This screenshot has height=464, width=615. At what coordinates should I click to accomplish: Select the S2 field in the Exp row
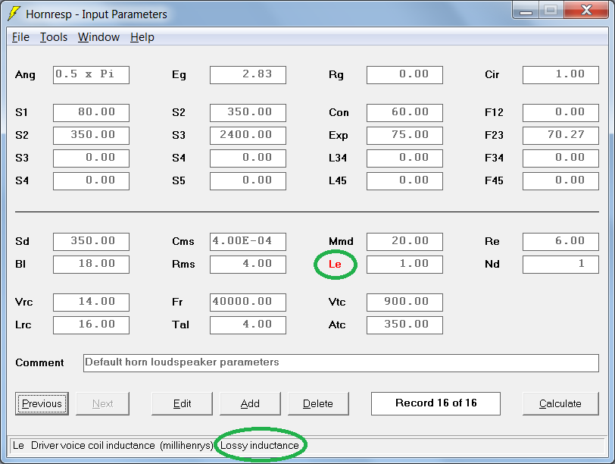91,136
